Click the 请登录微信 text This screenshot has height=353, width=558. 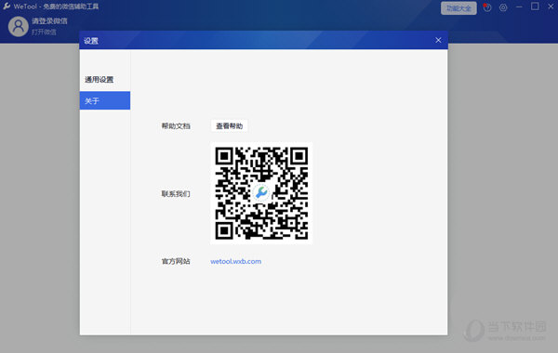pyautogui.click(x=49, y=21)
